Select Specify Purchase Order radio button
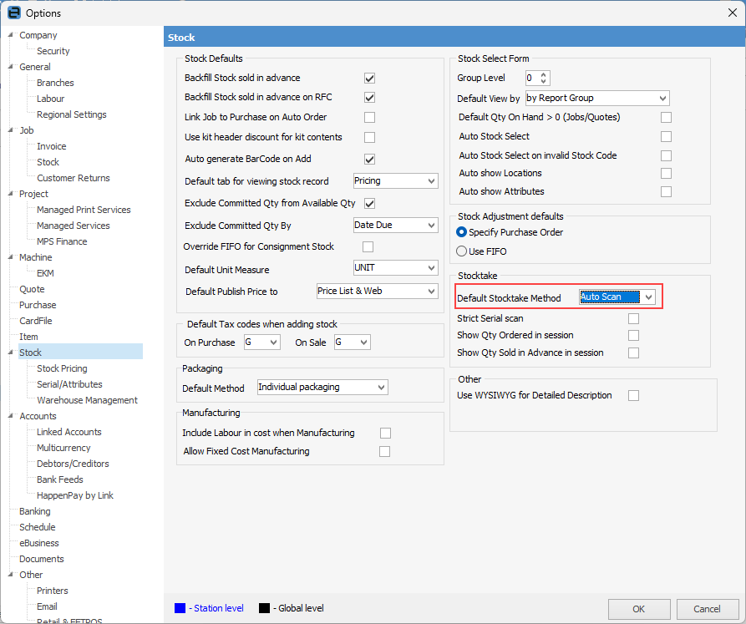 pyautogui.click(x=461, y=232)
